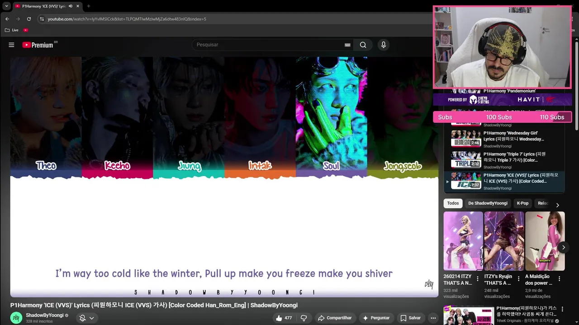Image resolution: width=579 pixels, height=325 pixels.
Task: Select the 'ICE (VVS)' Lyrics playlist entry
Action: [504, 181]
